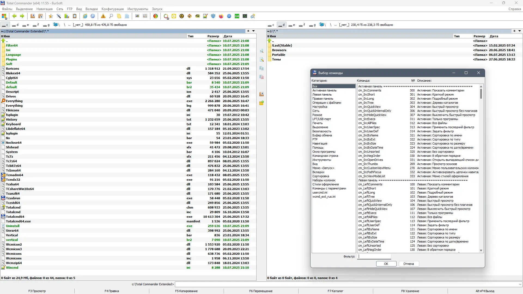Expand left panel directory history dropdown arrow
This screenshot has height=294, width=523.
(253, 31)
